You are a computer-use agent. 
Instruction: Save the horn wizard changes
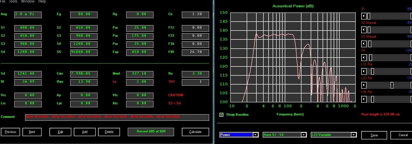coord(374,135)
